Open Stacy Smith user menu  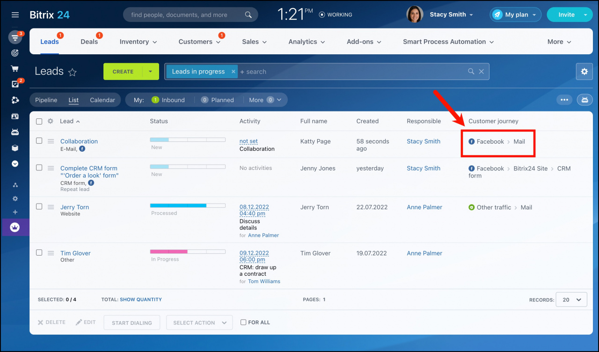click(451, 15)
